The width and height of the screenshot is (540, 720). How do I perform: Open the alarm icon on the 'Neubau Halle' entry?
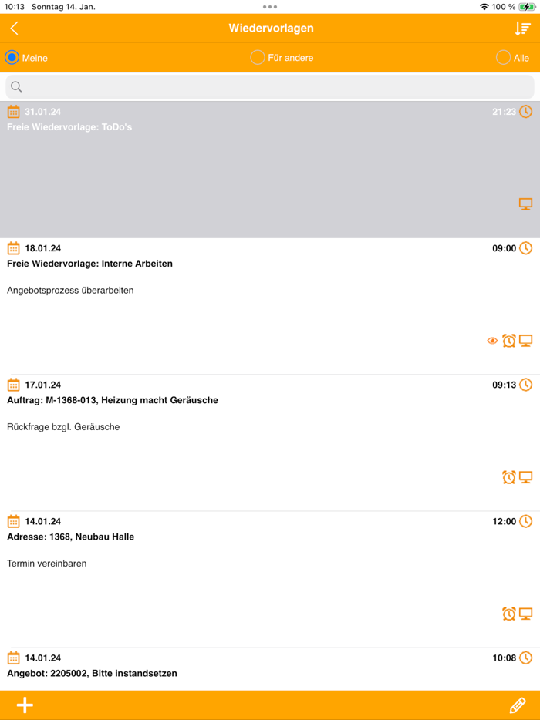(508, 614)
